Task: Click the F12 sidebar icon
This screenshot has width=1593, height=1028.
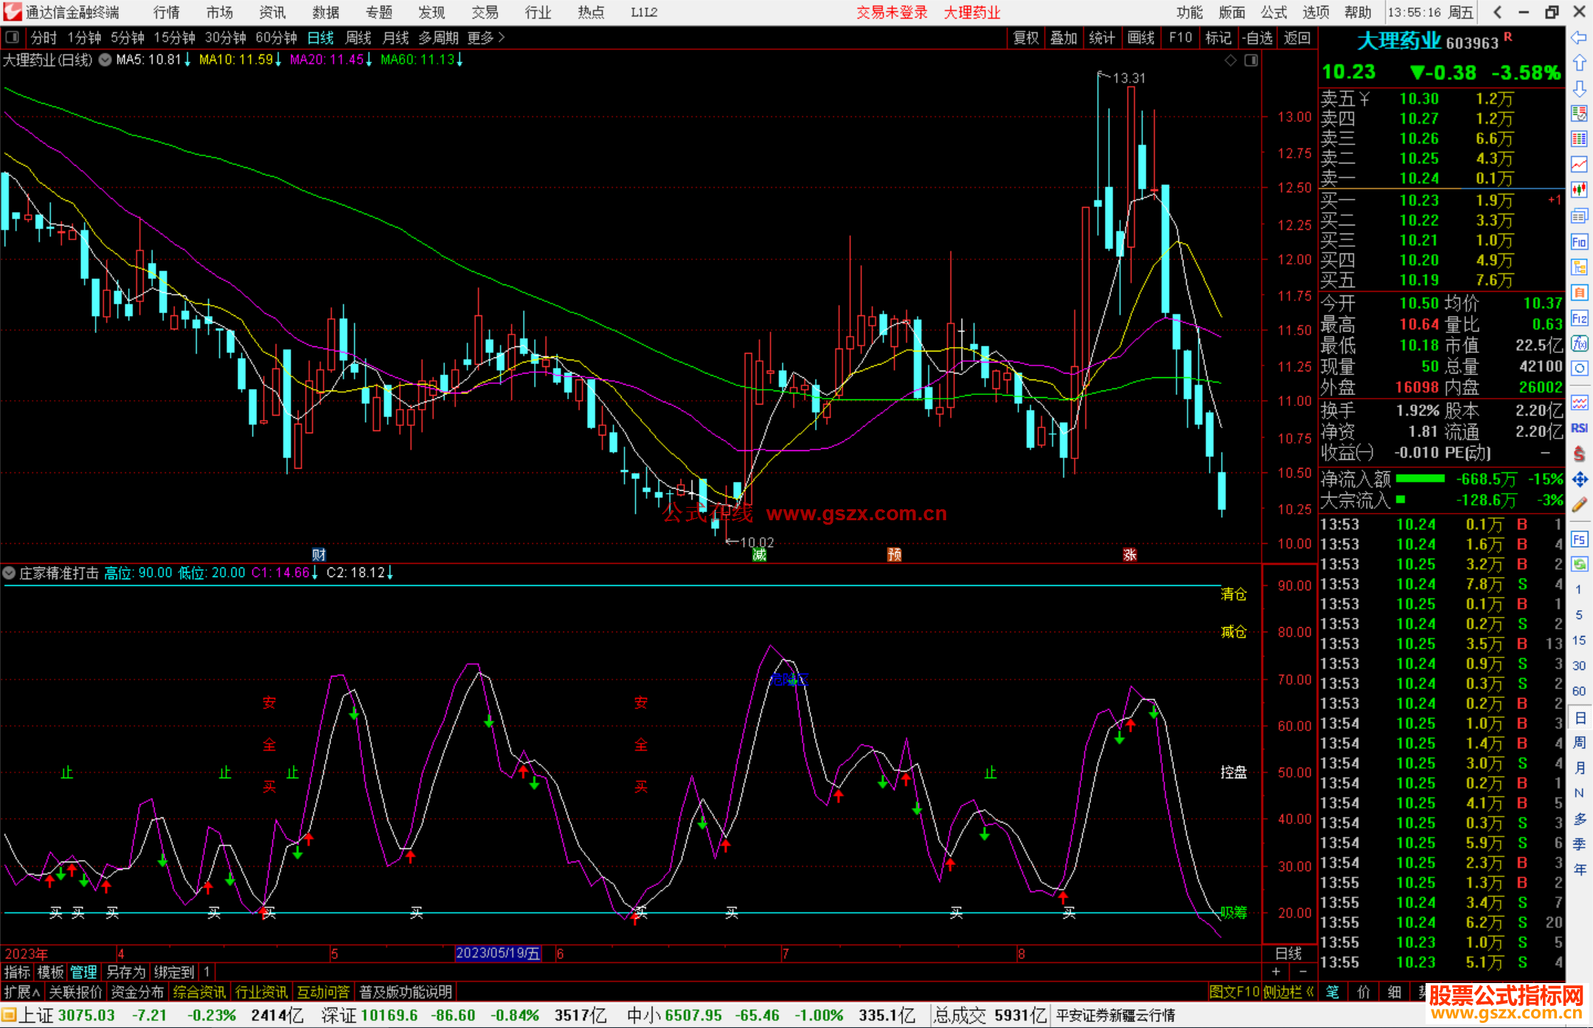Action: [1579, 318]
